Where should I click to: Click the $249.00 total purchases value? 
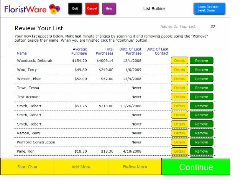tap(106, 70)
